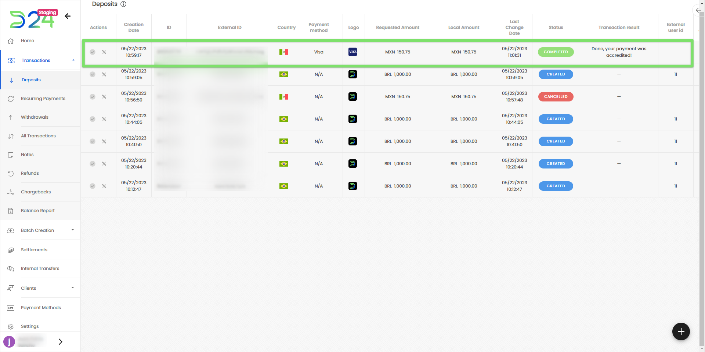Collapse the Transactions menu section

[x=73, y=60]
